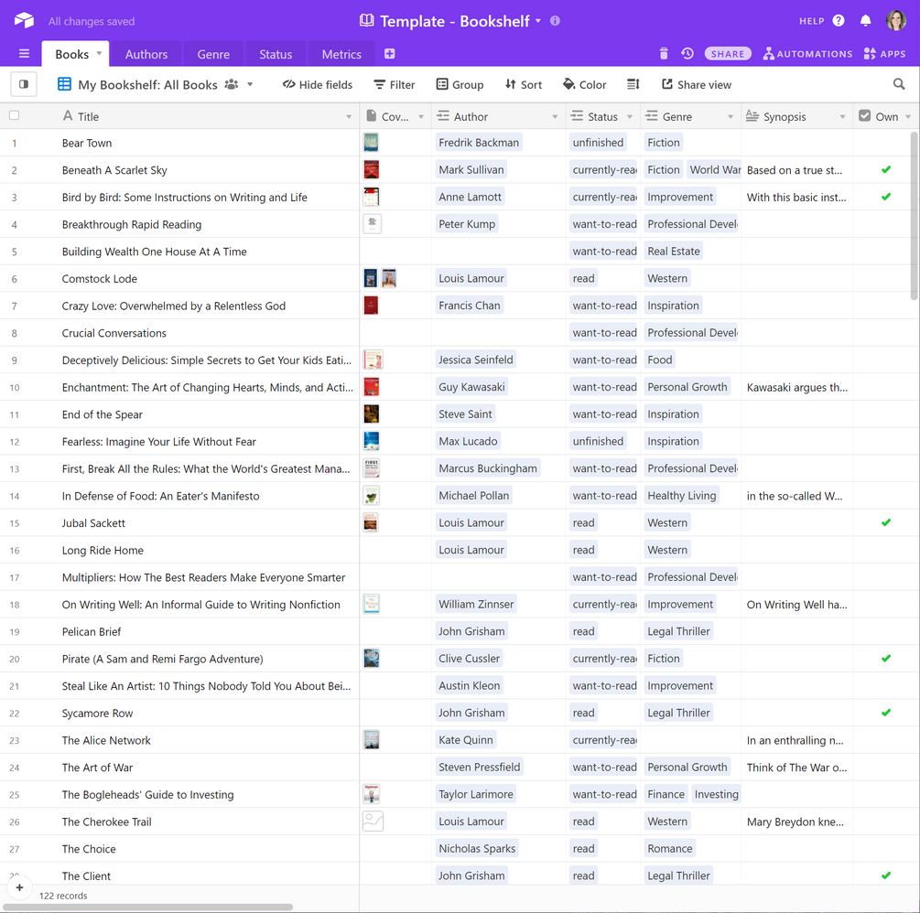Click placeholder cover of The Cherokee Trail
920x913 pixels.
[x=373, y=822]
